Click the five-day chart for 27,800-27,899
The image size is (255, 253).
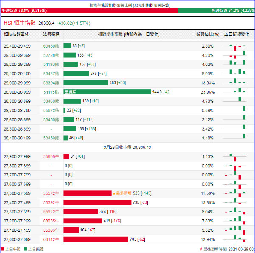[x=235, y=167]
